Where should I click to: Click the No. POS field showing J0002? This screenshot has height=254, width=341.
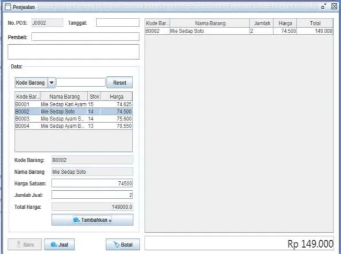point(48,22)
